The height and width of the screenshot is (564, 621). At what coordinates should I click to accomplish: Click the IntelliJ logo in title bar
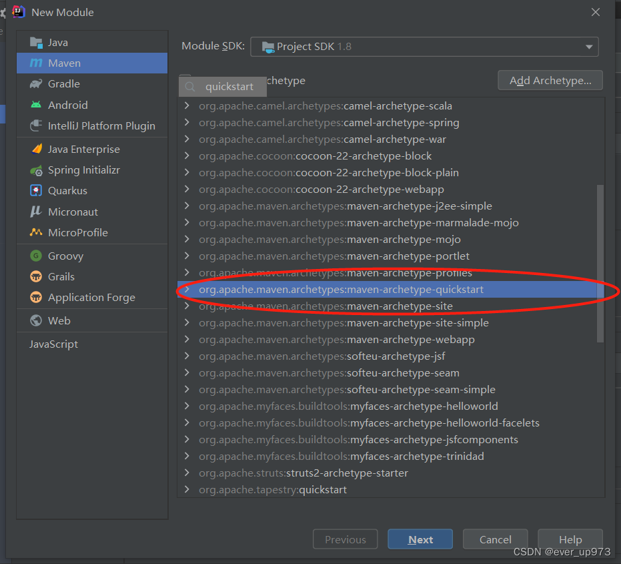point(19,12)
